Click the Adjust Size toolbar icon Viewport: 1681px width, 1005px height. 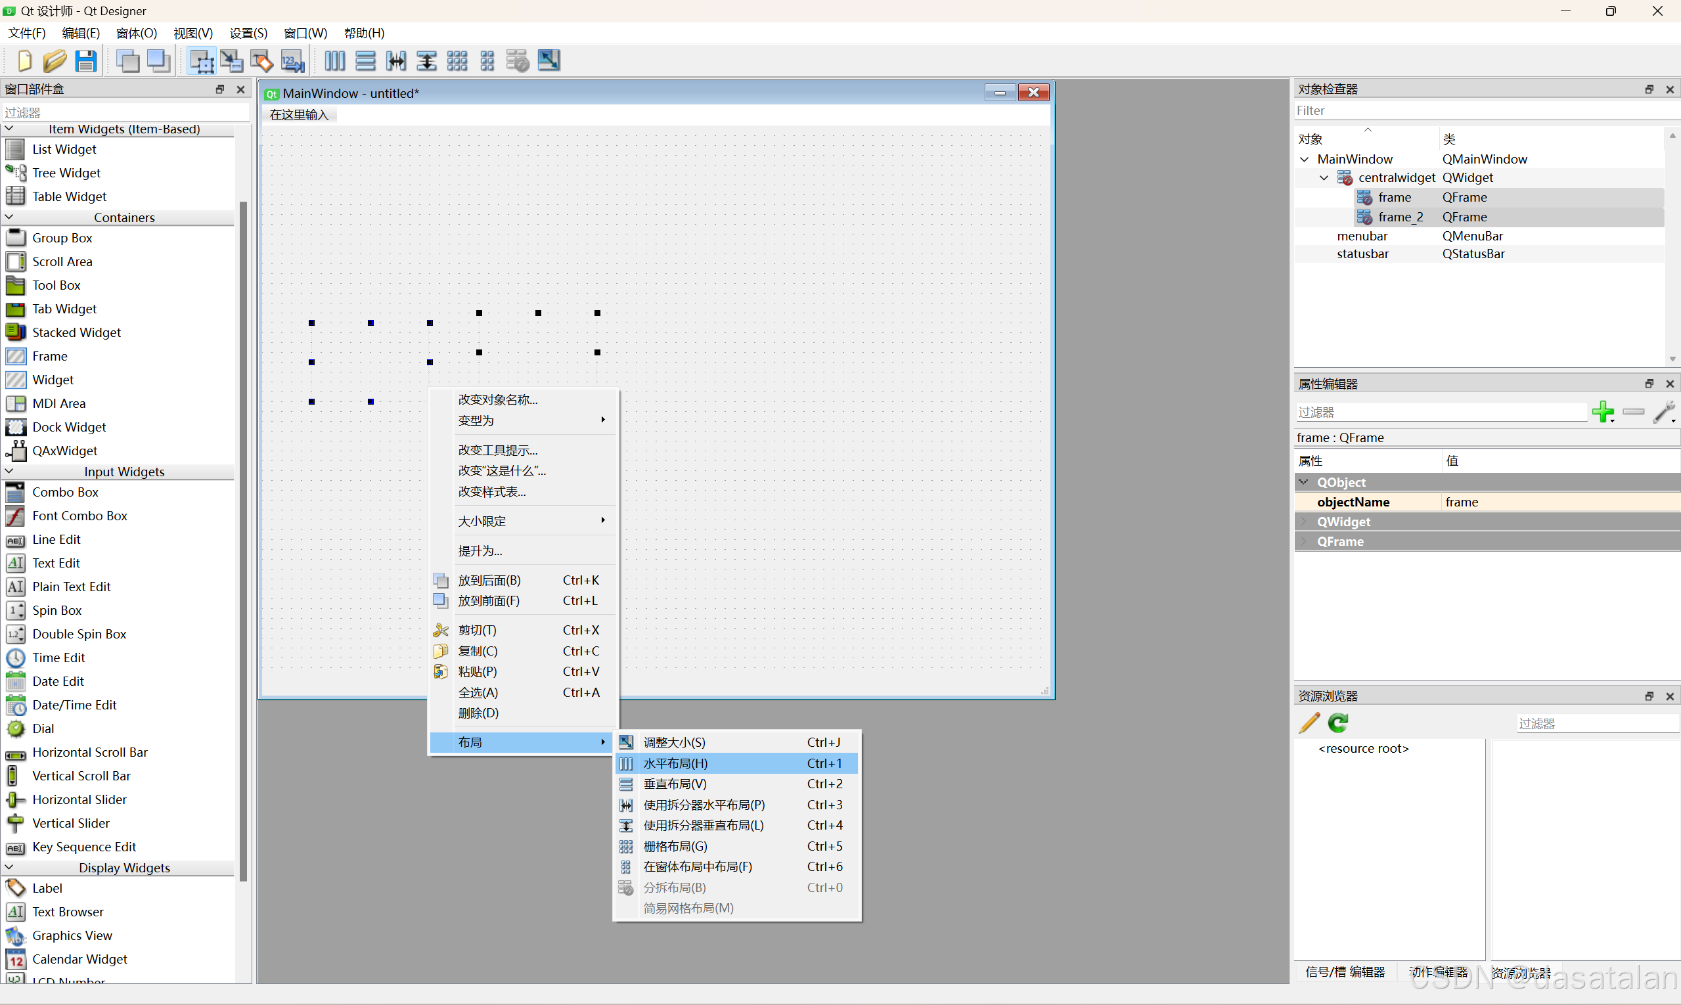549,61
